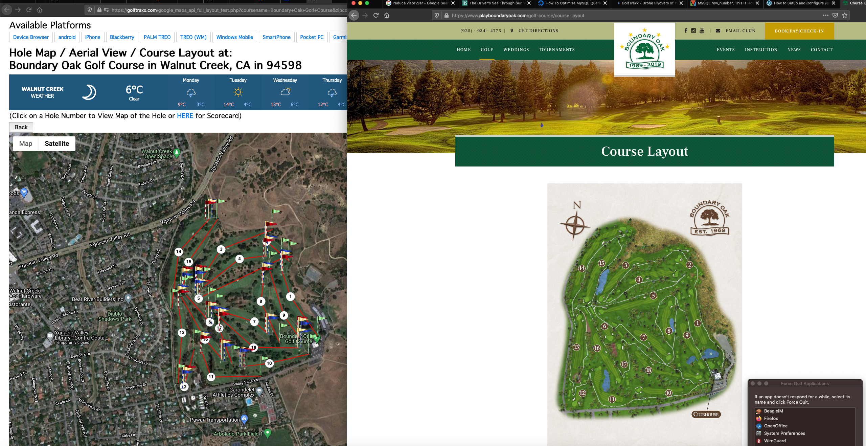Viewport: 866px width, 446px height.
Task: Open GOLF menu on Boundary Oak site
Action: [x=487, y=50]
